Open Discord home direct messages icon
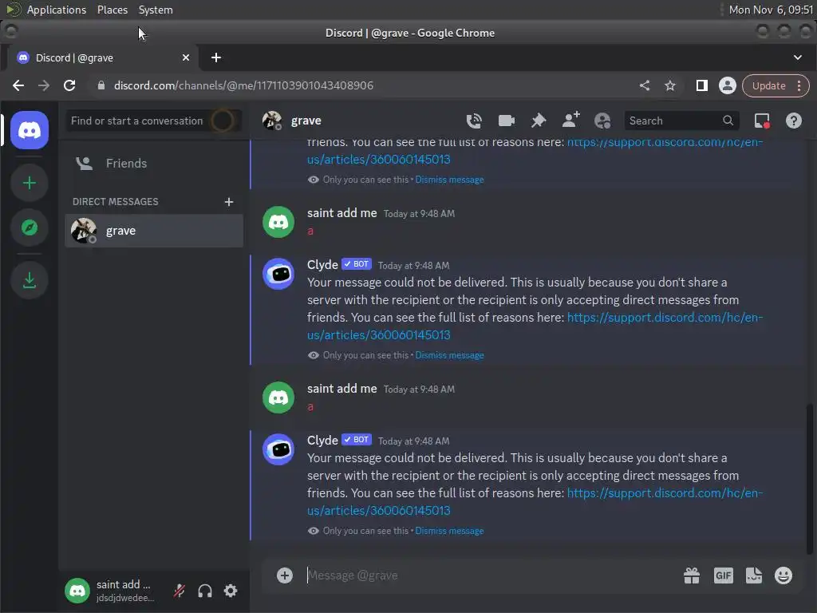The image size is (817, 613). pos(30,130)
